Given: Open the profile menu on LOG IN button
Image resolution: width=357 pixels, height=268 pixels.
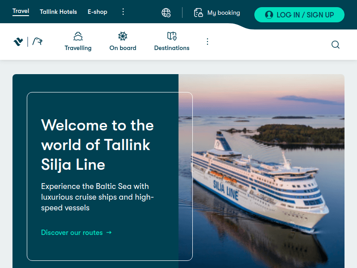Looking at the screenshot, I should click(x=269, y=15).
